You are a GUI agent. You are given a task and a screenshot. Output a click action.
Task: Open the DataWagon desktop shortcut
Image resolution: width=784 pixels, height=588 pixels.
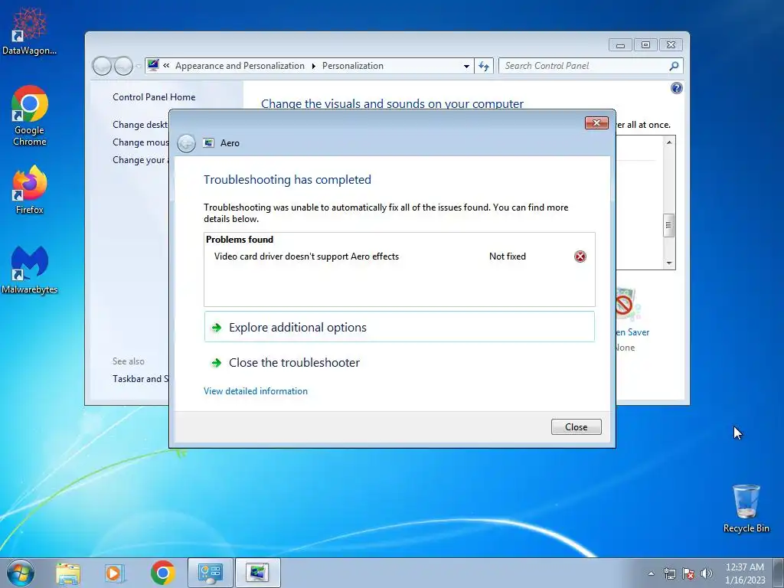30,31
